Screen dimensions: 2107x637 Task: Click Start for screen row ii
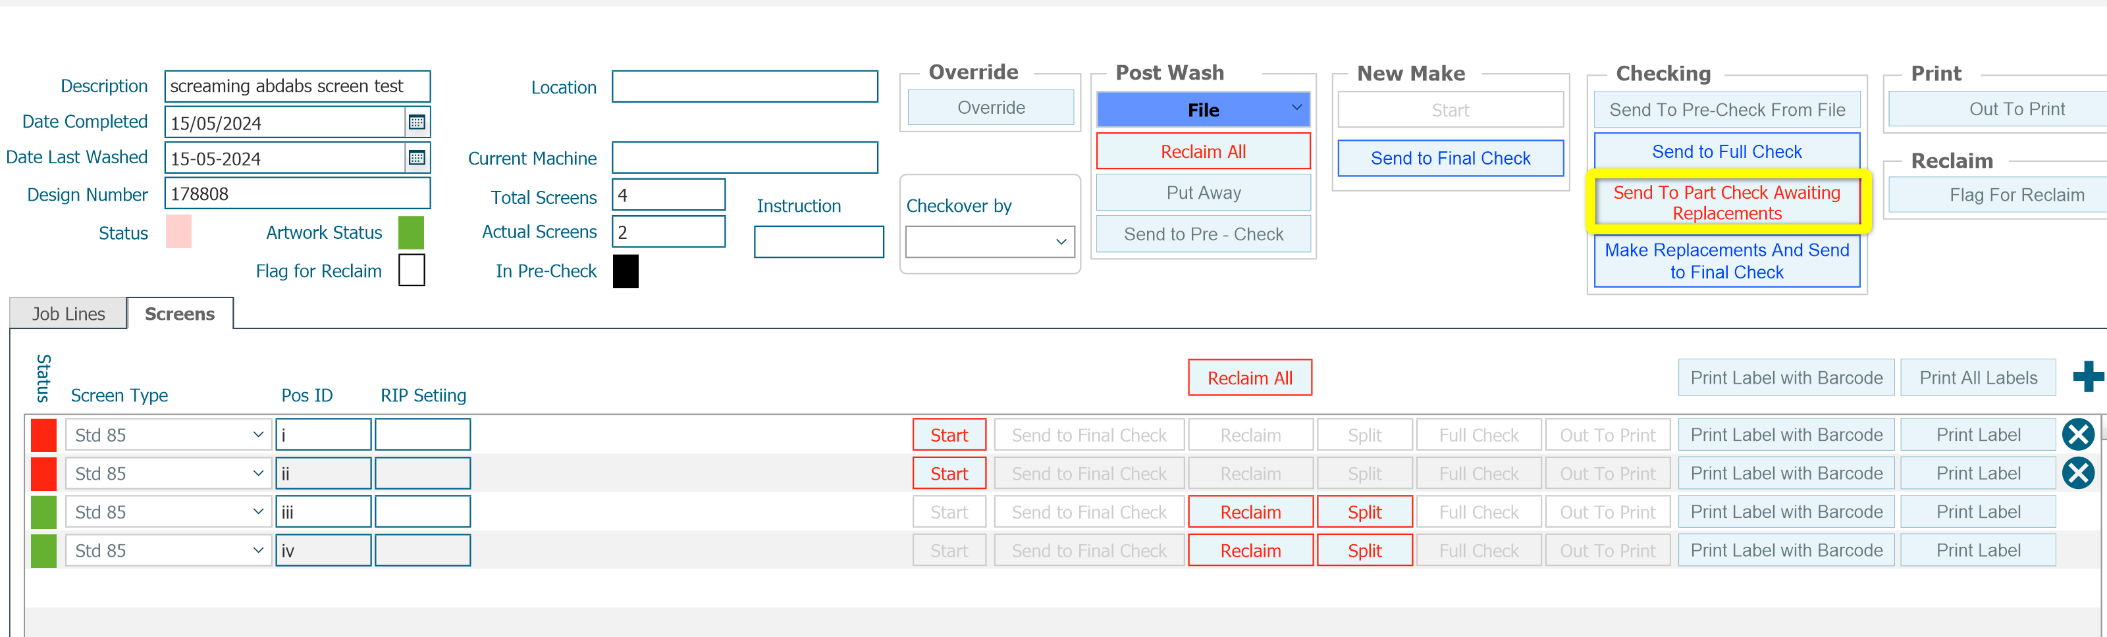(949, 472)
